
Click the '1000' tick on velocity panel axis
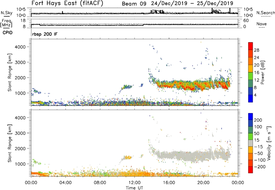click(x=20, y=164)
